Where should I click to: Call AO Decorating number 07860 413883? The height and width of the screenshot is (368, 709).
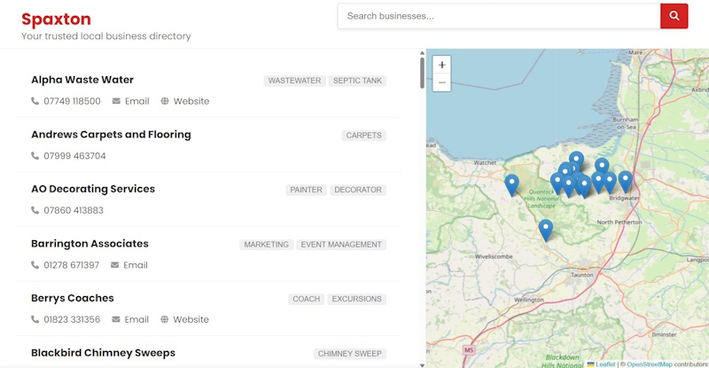[74, 210]
